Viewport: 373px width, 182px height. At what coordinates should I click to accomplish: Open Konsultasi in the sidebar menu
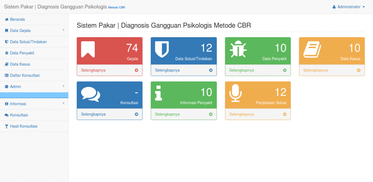34,115
